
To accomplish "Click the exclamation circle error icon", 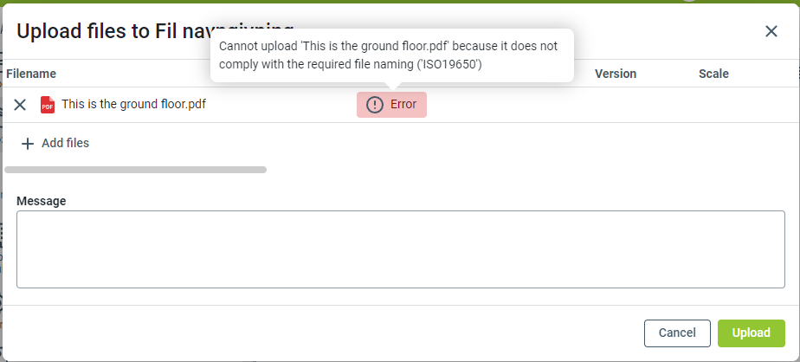I will click(374, 105).
